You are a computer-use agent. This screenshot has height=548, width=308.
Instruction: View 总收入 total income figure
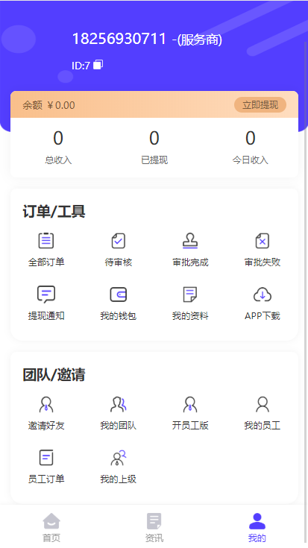[x=58, y=138]
